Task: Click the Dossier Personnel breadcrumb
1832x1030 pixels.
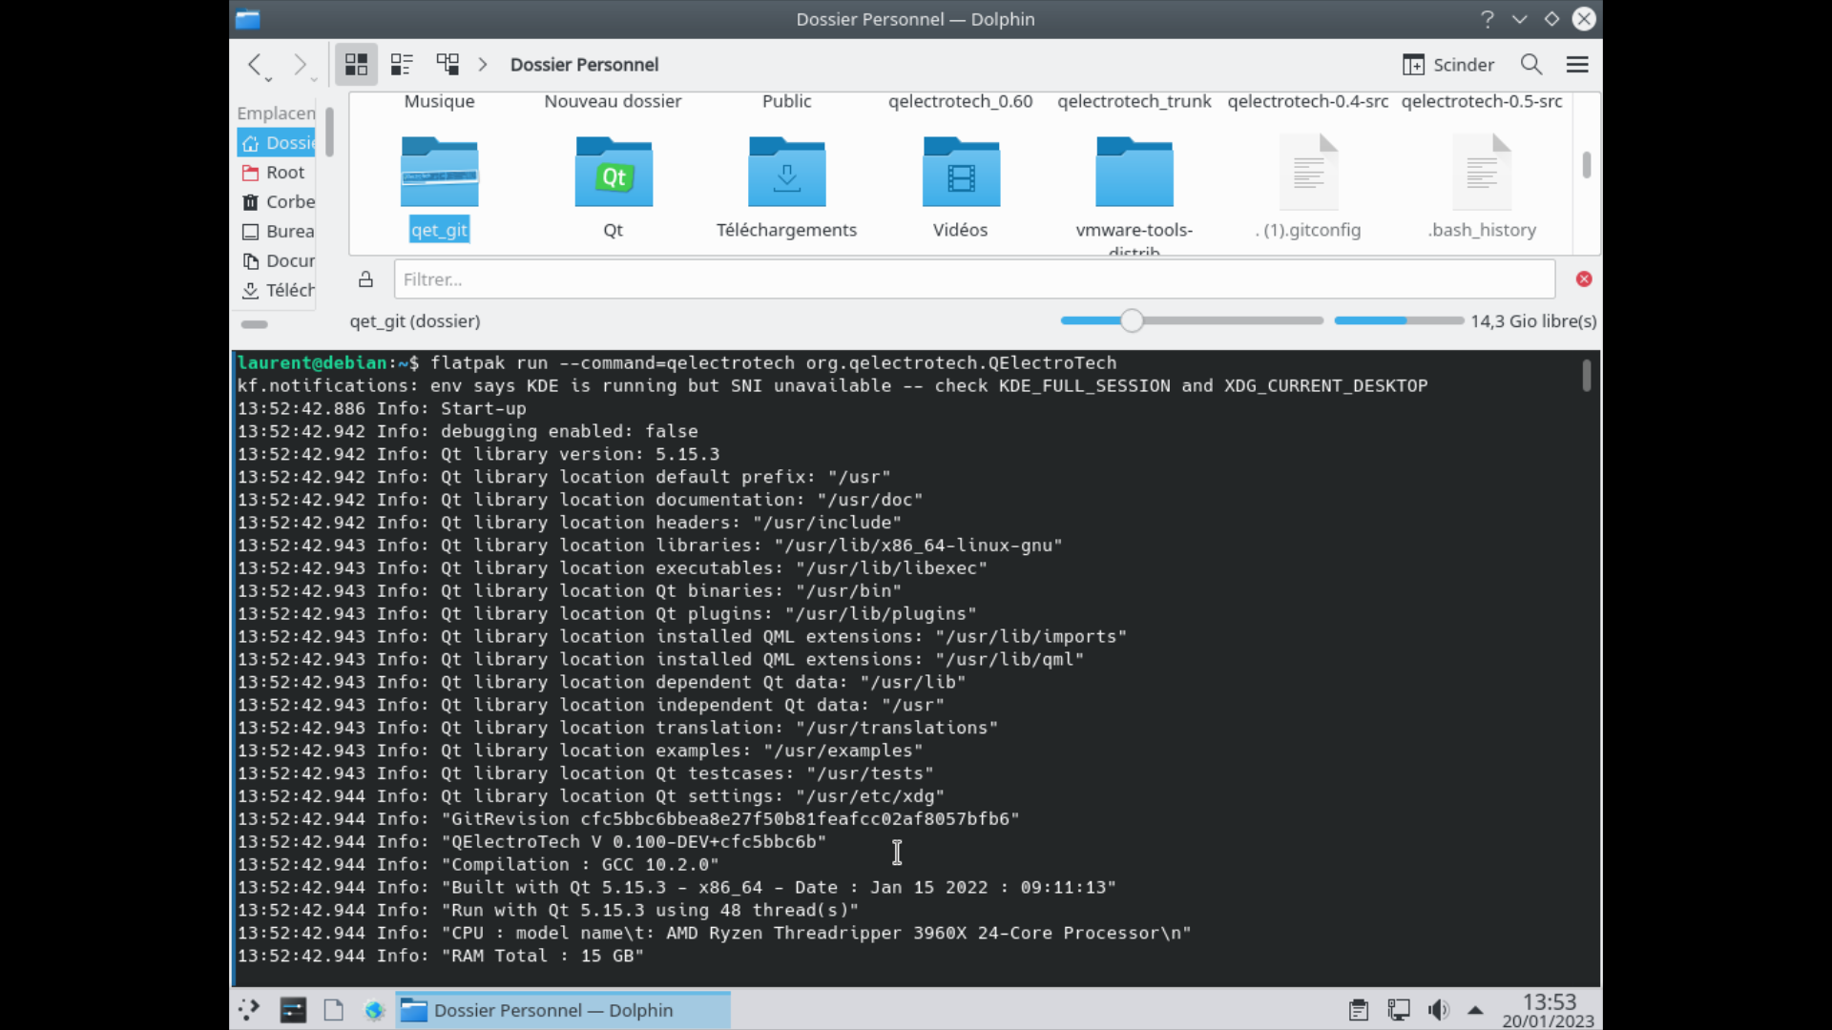Action: tap(584, 64)
